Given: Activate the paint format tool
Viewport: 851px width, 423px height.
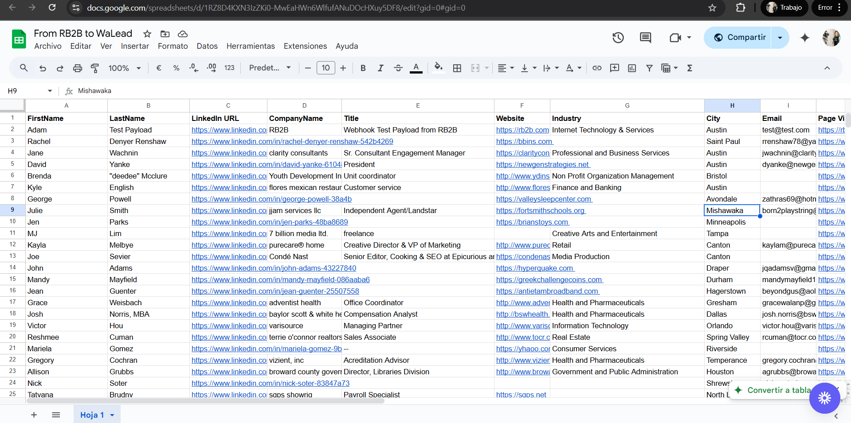Looking at the screenshot, I should (x=95, y=68).
